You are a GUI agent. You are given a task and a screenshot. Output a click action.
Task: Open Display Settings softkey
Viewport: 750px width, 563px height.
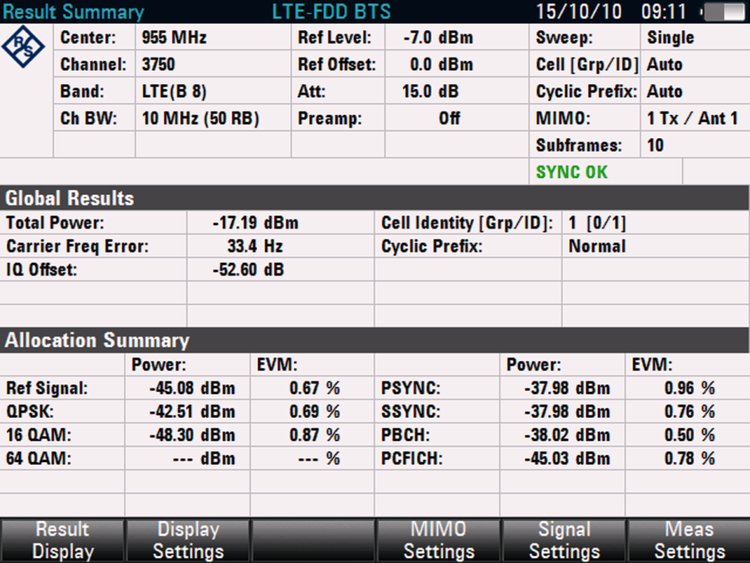tap(188, 540)
